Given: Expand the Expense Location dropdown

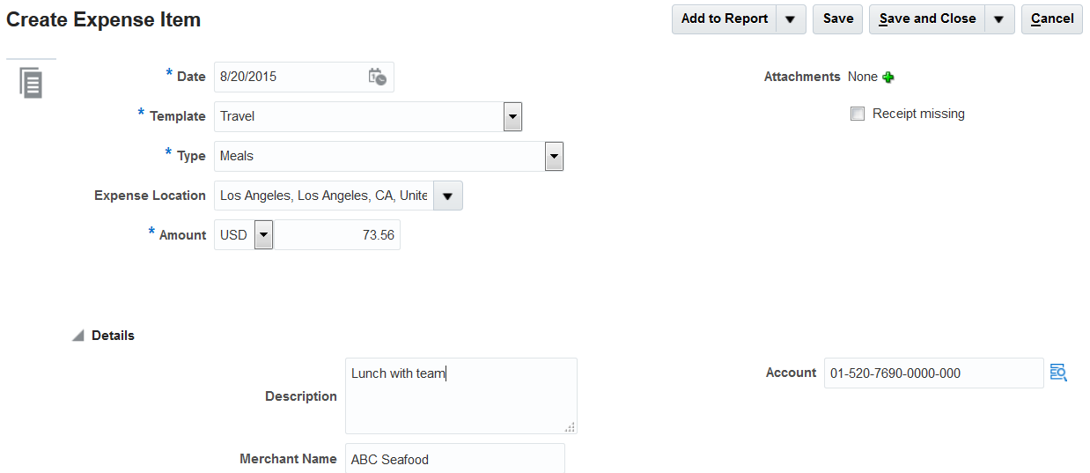Looking at the screenshot, I should [x=448, y=196].
